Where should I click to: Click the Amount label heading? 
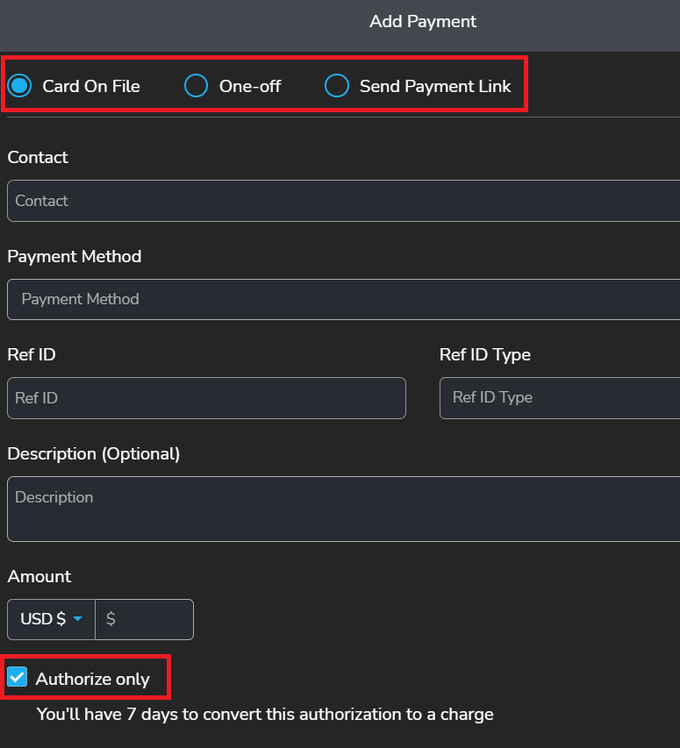click(39, 577)
